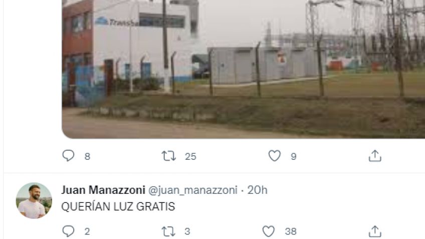
Task: Reply to Juan Manazzoni's tweet
Action: click(x=68, y=231)
